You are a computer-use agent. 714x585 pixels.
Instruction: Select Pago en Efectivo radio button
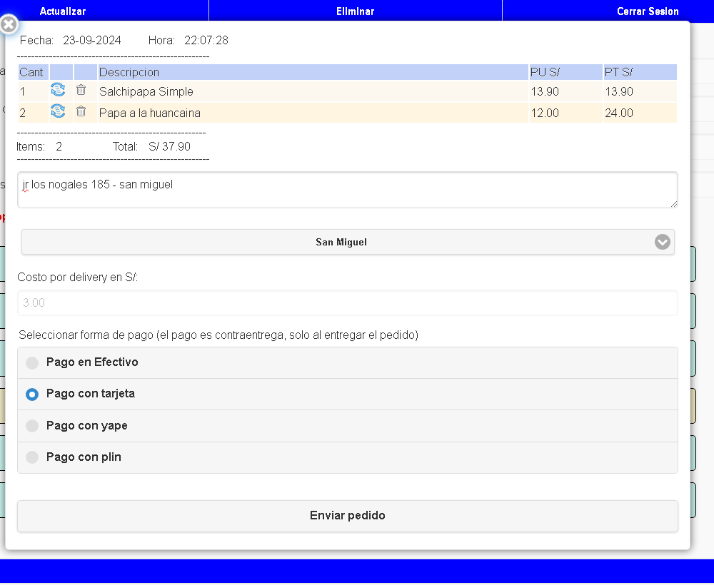32,363
